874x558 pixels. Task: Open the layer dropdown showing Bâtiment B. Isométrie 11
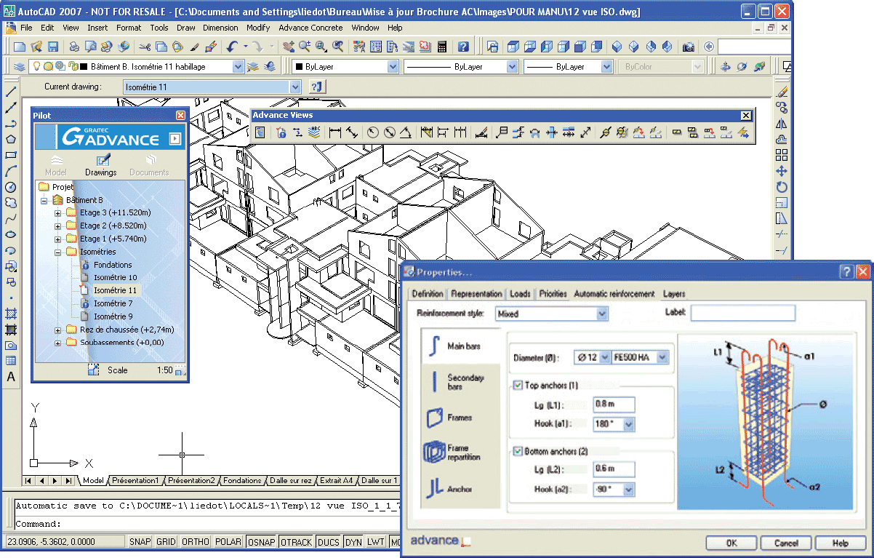pyautogui.click(x=237, y=66)
